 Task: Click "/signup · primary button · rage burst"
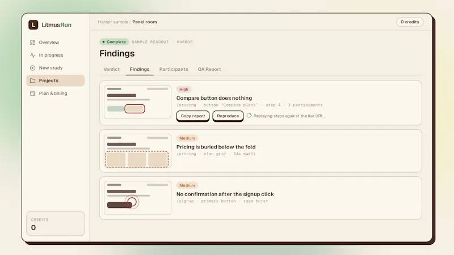pyautogui.click(x=222, y=201)
